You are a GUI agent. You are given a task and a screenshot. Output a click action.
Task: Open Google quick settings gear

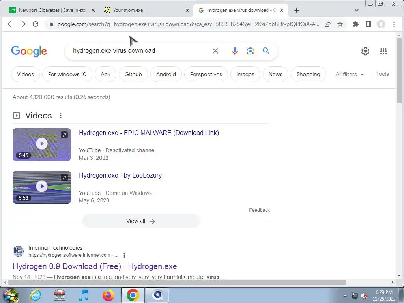(x=365, y=51)
